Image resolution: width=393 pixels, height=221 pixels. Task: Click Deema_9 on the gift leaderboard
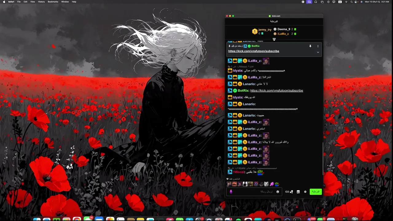(284, 29)
